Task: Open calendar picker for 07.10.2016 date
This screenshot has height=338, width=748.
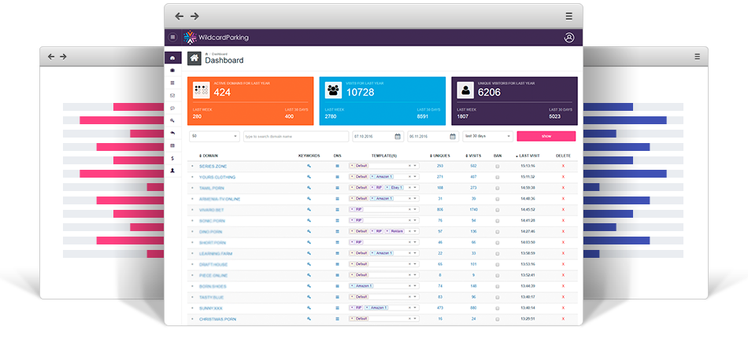Action: tap(398, 136)
